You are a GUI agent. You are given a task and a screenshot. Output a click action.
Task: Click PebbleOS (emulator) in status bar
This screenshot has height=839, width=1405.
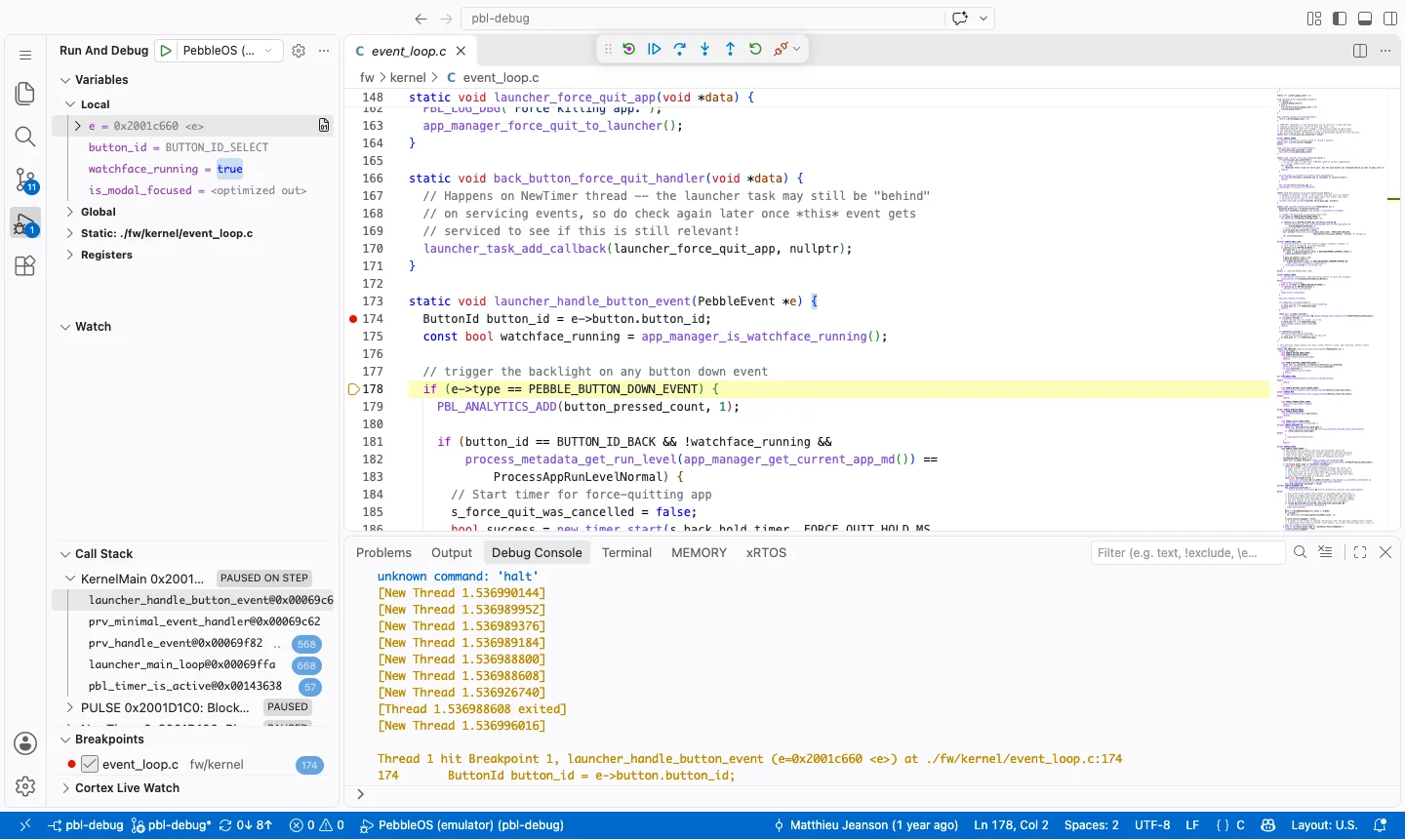click(462, 825)
